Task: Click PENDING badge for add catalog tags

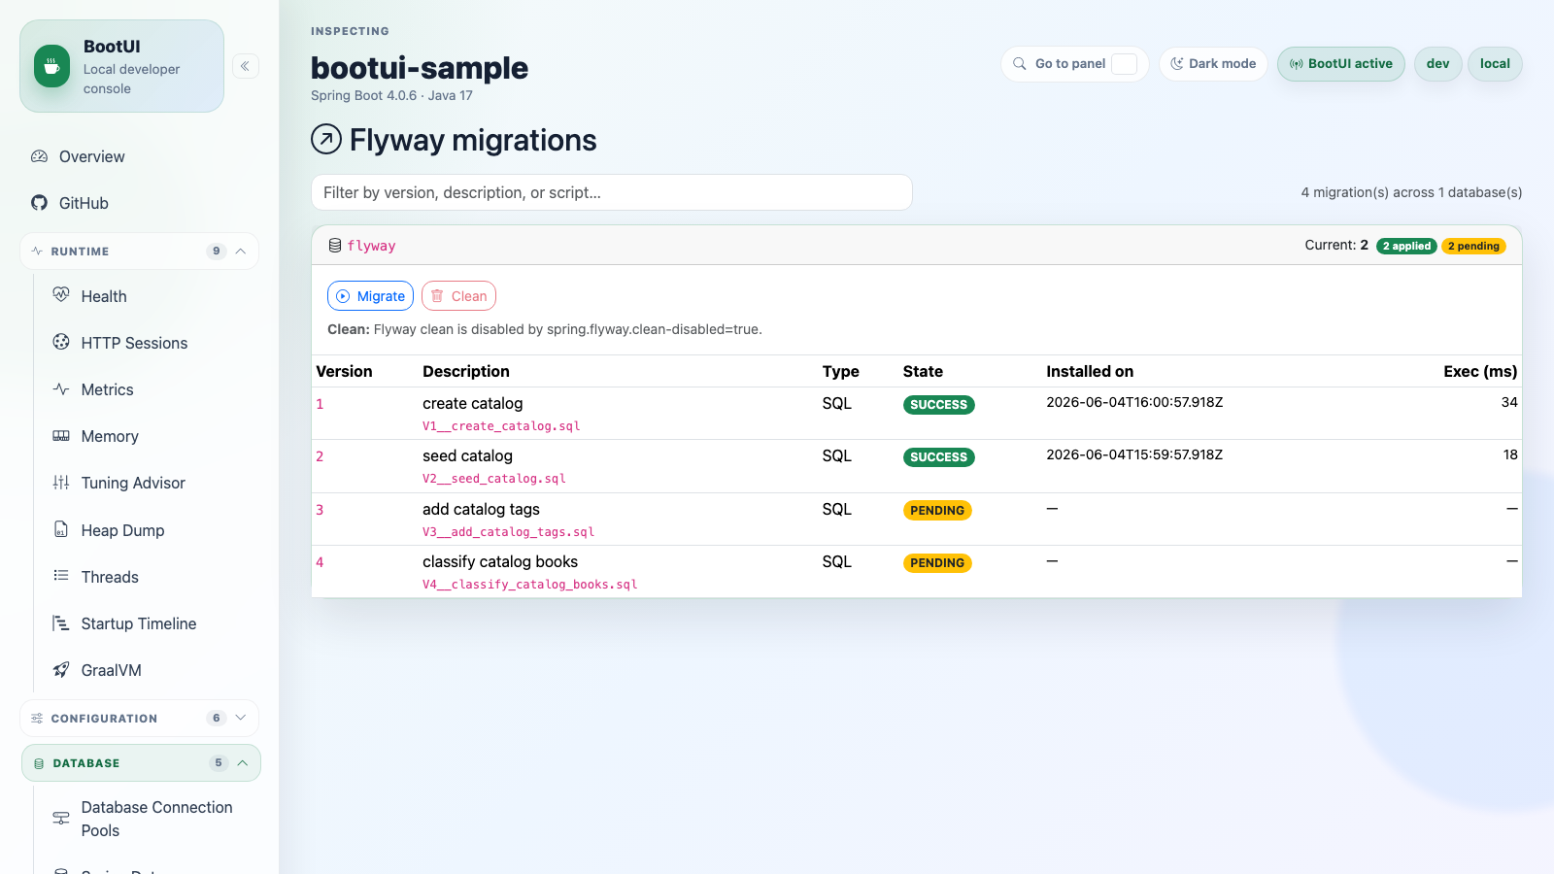Action: coord(937,511)
